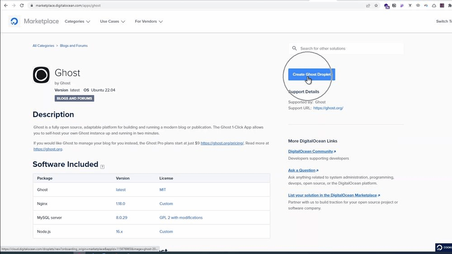The height and width of the screenshot is (254, 452).
Task: Click the MIT license link
Action: click(163, 189)
